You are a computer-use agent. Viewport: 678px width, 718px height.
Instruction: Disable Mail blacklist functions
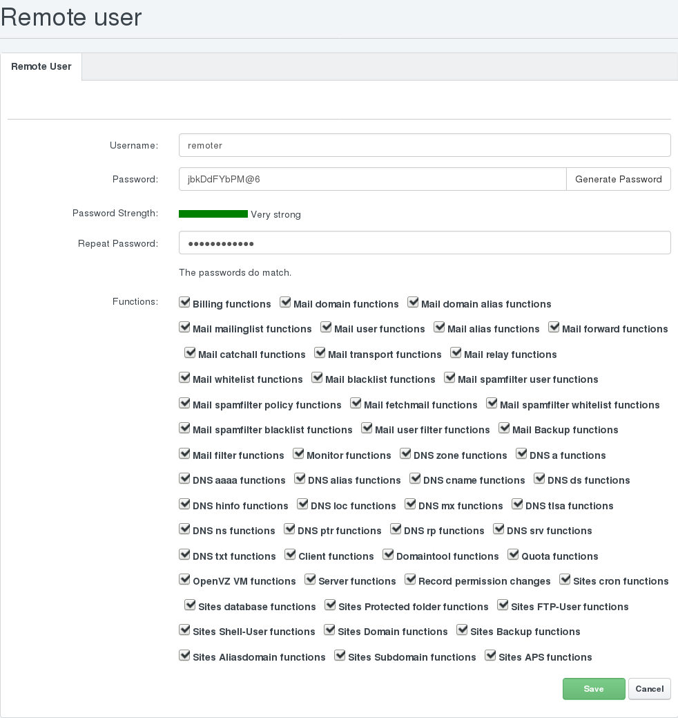click(317, 377)
